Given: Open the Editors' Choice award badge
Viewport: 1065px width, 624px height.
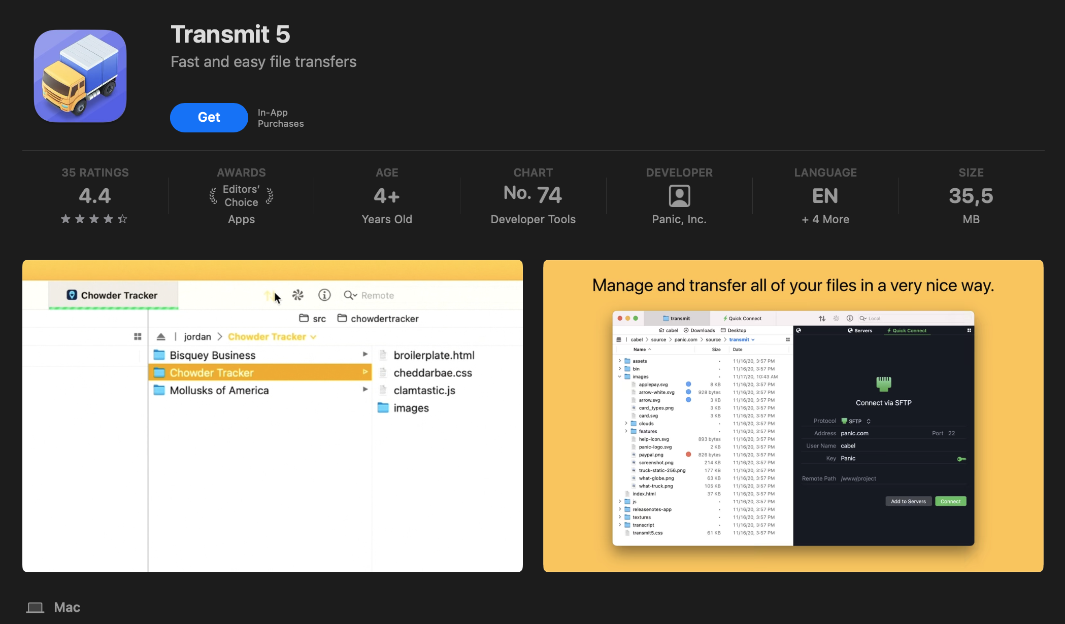Looking at the screenshot, I should pyautogui.click(x=242, y=196).
